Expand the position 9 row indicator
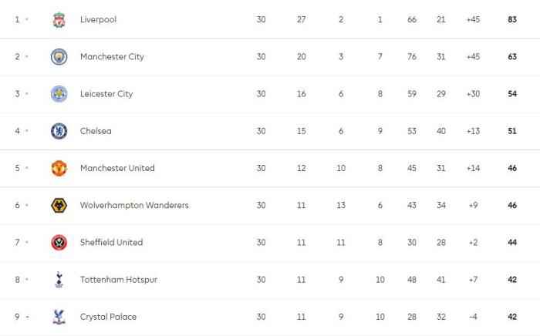This screenshot has width=540, height=336. (26, 317)
